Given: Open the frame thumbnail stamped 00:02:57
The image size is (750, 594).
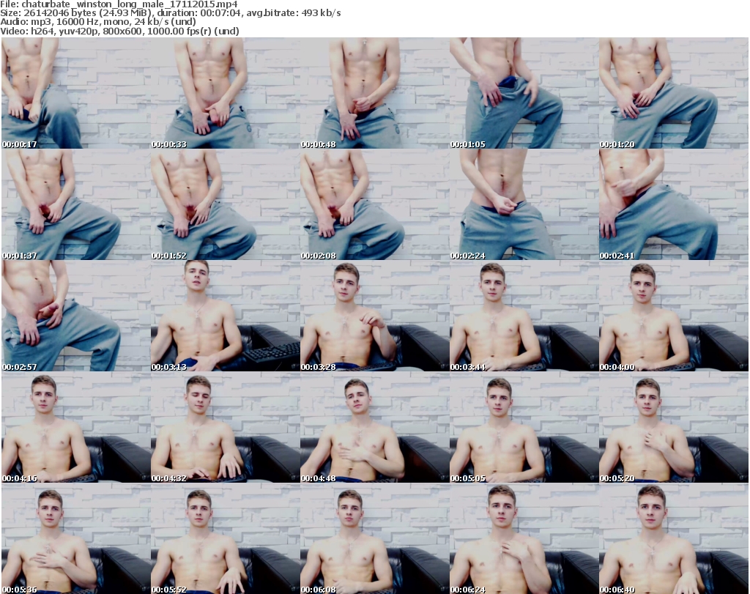Looking at the screenshot, I should 75,316.
